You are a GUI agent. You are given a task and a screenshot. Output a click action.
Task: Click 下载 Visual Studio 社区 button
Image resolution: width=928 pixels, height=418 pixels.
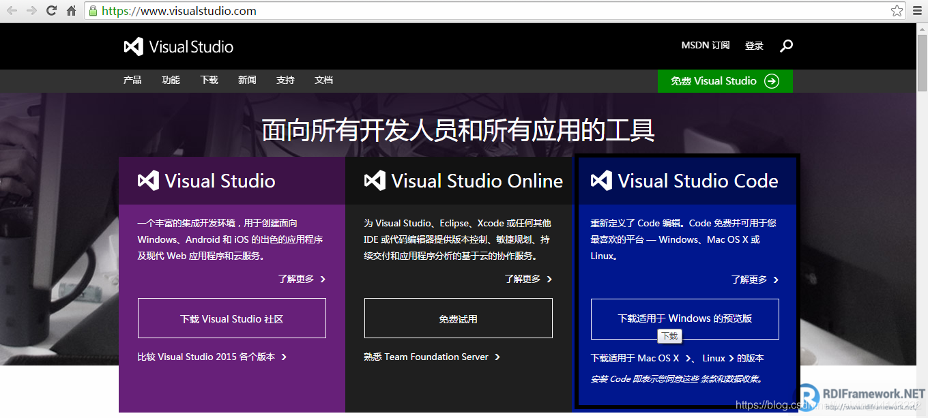coord(231,318)
